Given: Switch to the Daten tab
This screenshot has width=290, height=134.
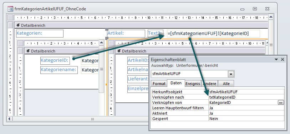Looking at the screenshot, I should (x=176, y=83).
